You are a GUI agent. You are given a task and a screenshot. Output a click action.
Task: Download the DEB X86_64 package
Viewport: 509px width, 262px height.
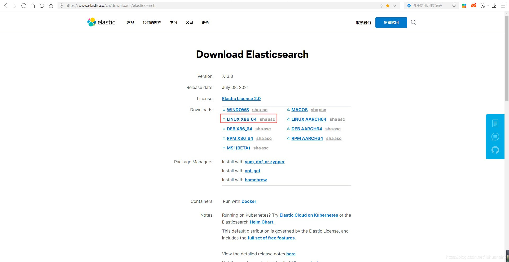pos(239,129)
